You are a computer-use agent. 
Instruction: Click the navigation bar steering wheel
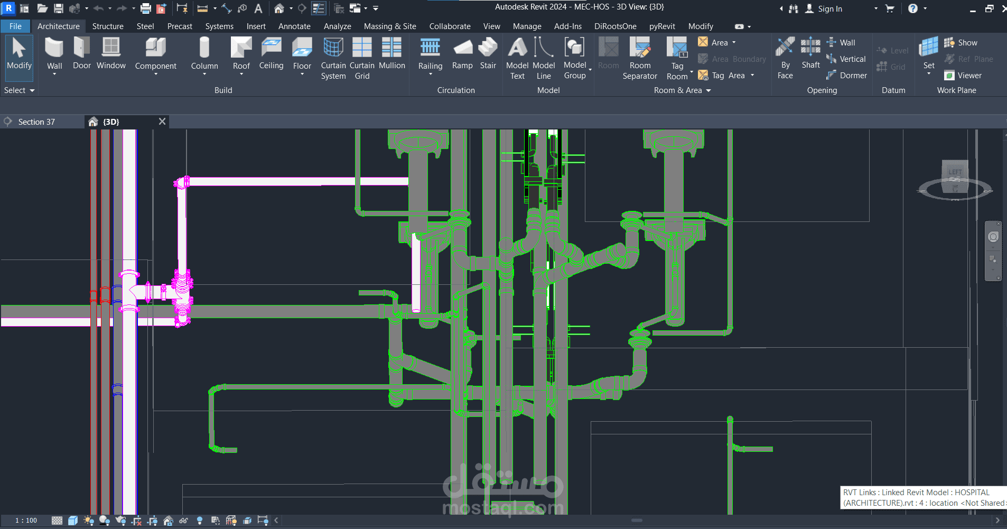[x=993, y=237]
